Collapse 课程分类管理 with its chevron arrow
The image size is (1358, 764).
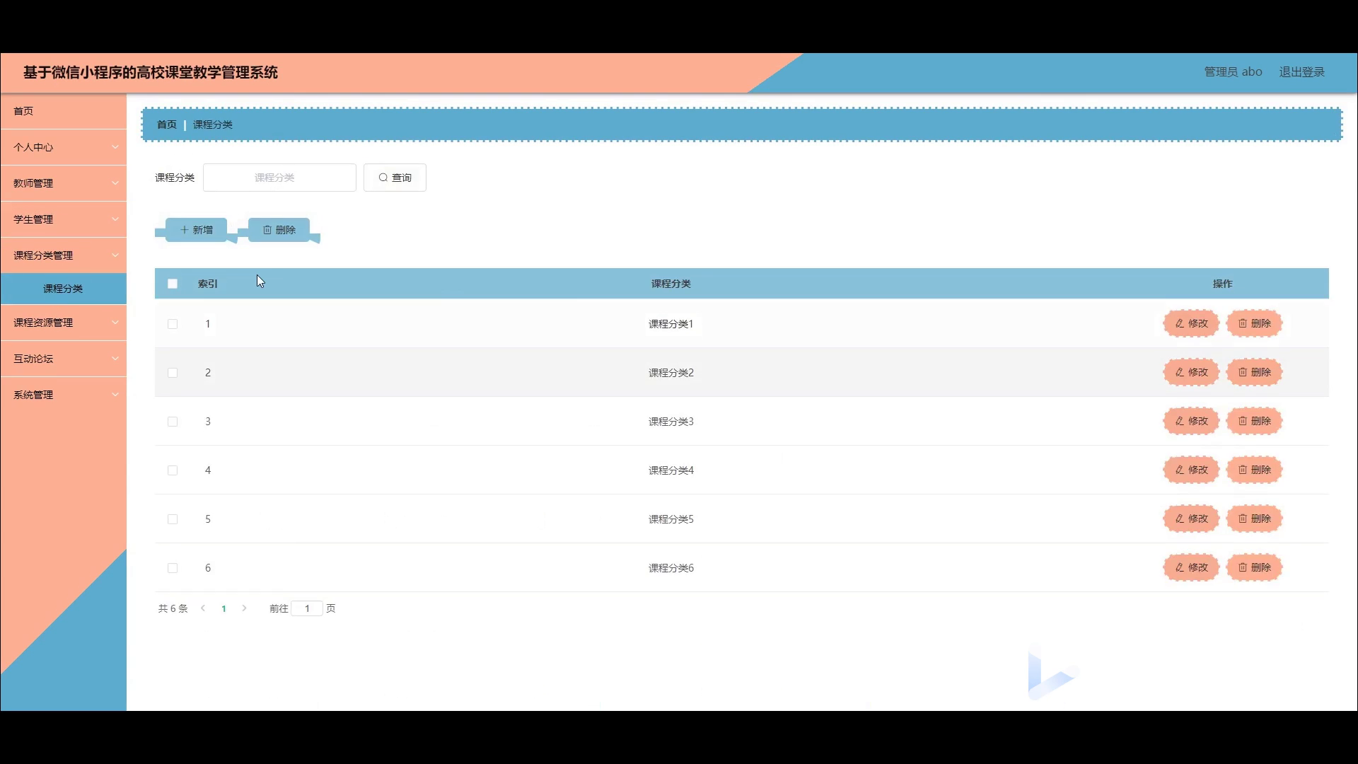click(x=115, y=255)
